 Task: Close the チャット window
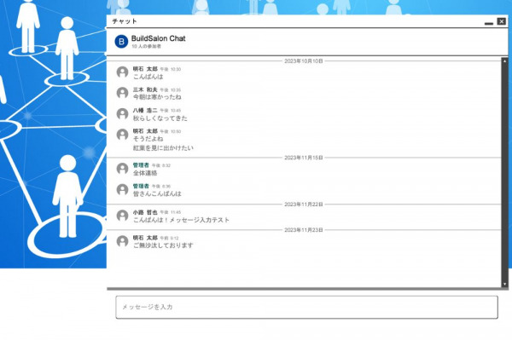(x=502, y=21)
